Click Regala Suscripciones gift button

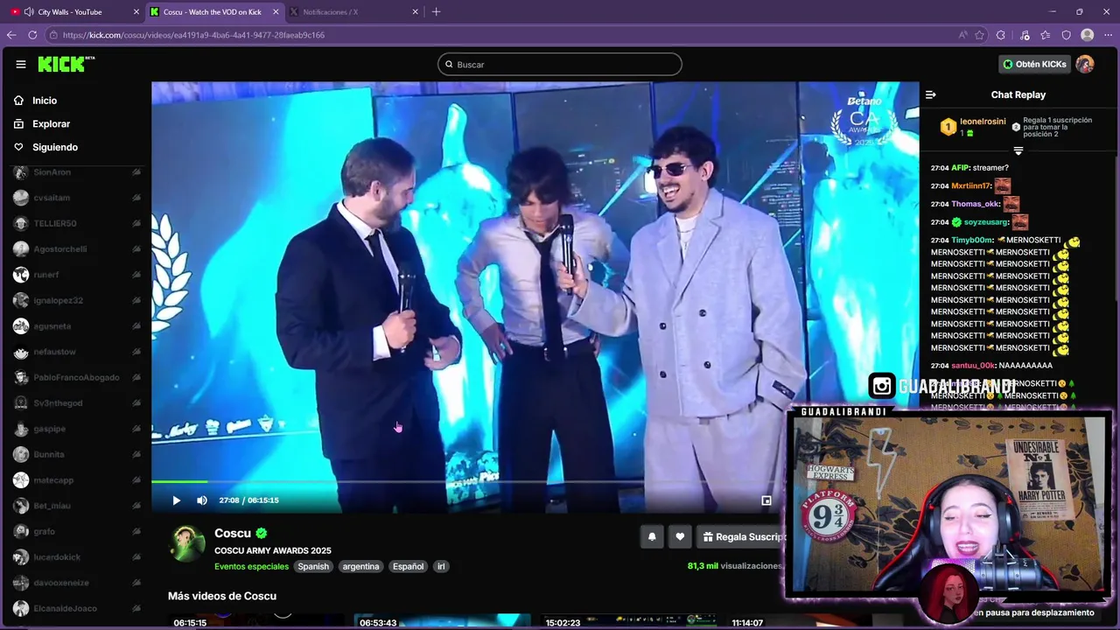pos(742,537)
